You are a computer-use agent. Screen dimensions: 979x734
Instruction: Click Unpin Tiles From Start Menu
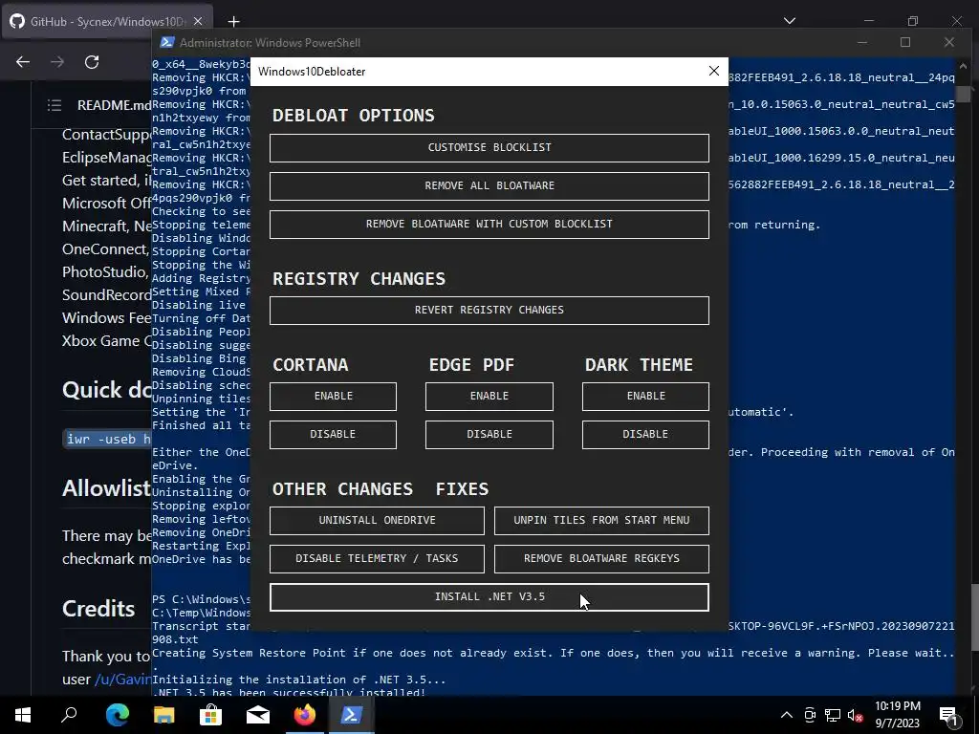point(601,521)
